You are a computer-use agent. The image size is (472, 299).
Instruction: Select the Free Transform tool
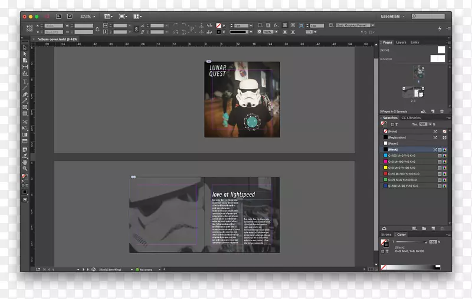tap(25, 128)
